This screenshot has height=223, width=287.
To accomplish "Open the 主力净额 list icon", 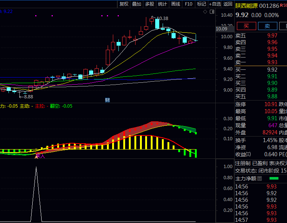I will coord(260,178).
